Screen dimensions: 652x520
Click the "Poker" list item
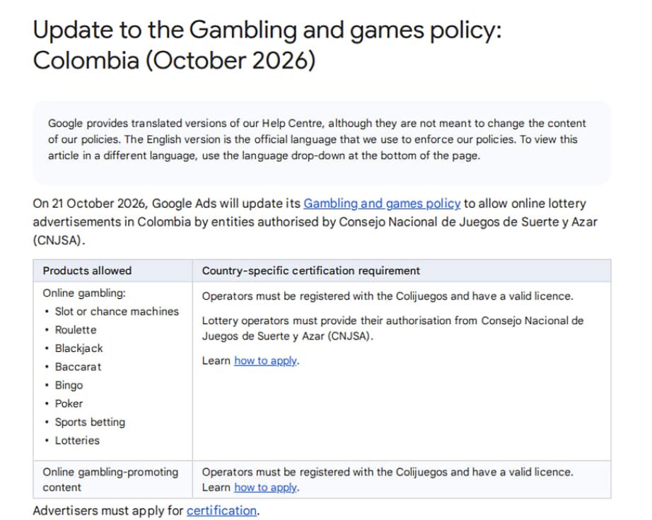click(x=69, y=403)
